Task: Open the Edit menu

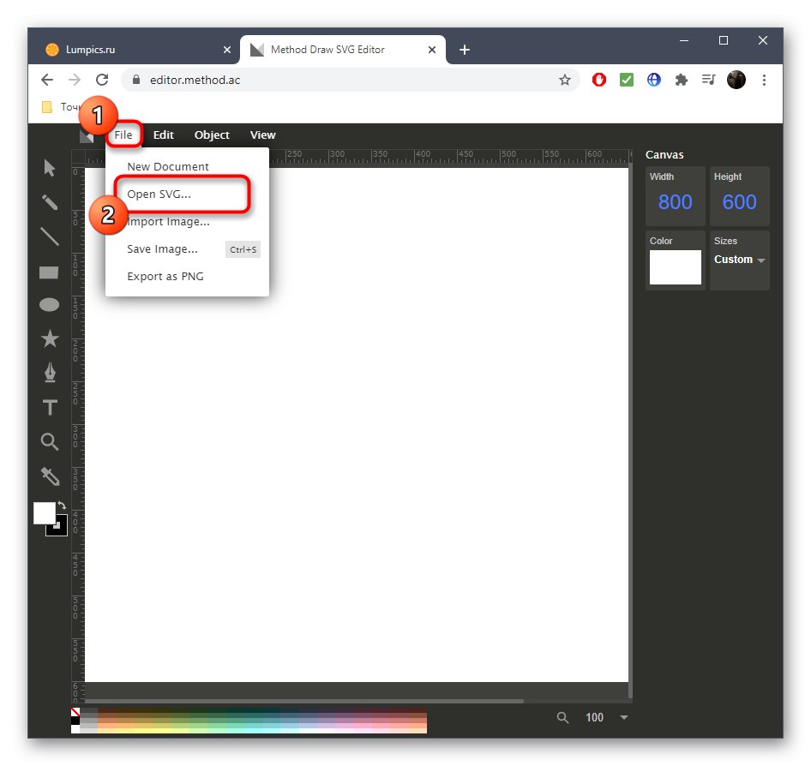Action: tap(164, 135)
